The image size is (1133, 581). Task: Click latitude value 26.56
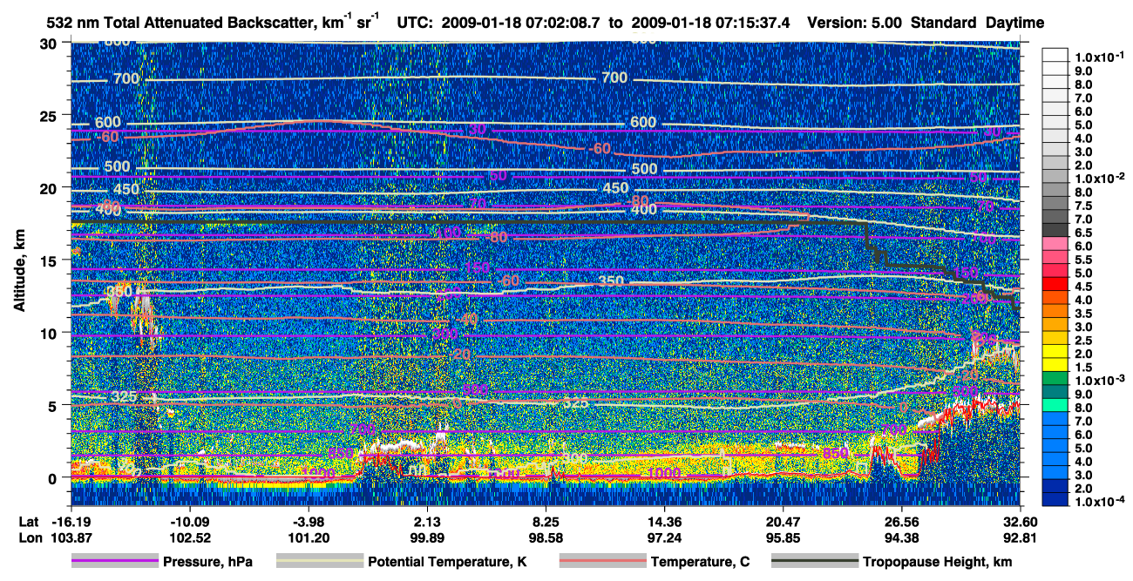902,521
